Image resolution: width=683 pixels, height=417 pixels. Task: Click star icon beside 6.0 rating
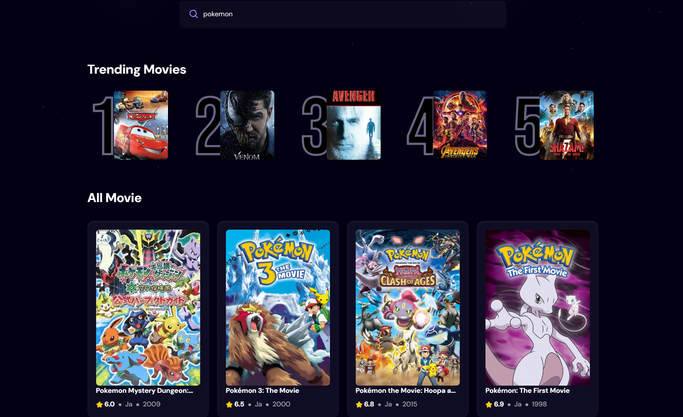[100, 405]
